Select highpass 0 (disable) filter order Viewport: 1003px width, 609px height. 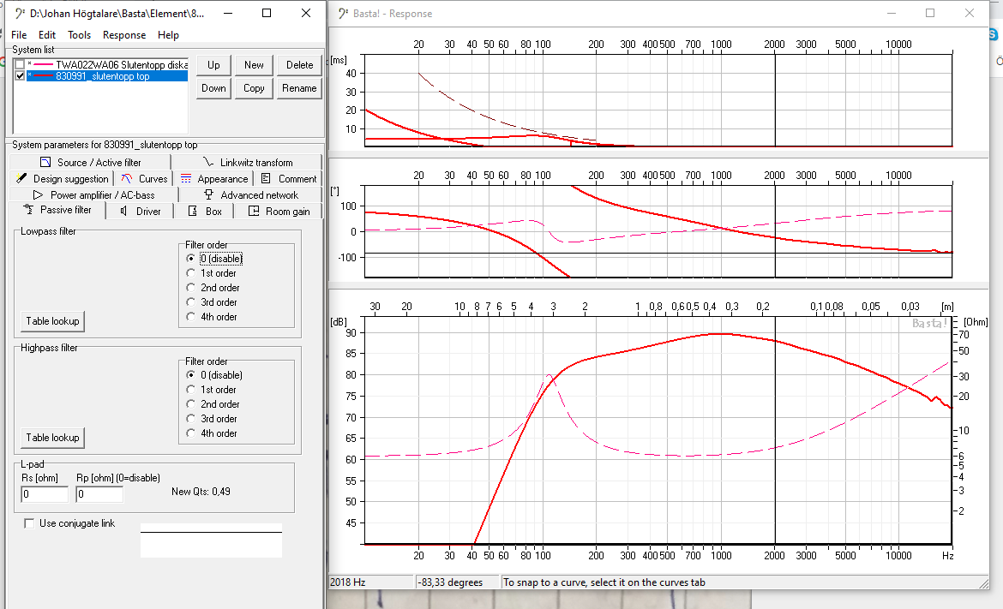[x=215, y=375]
